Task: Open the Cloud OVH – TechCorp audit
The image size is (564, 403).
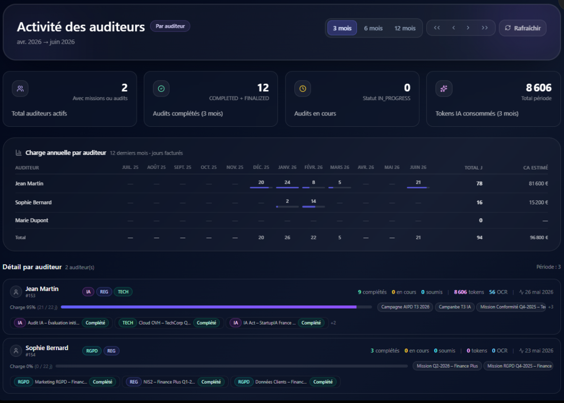Action: point(169,323)
